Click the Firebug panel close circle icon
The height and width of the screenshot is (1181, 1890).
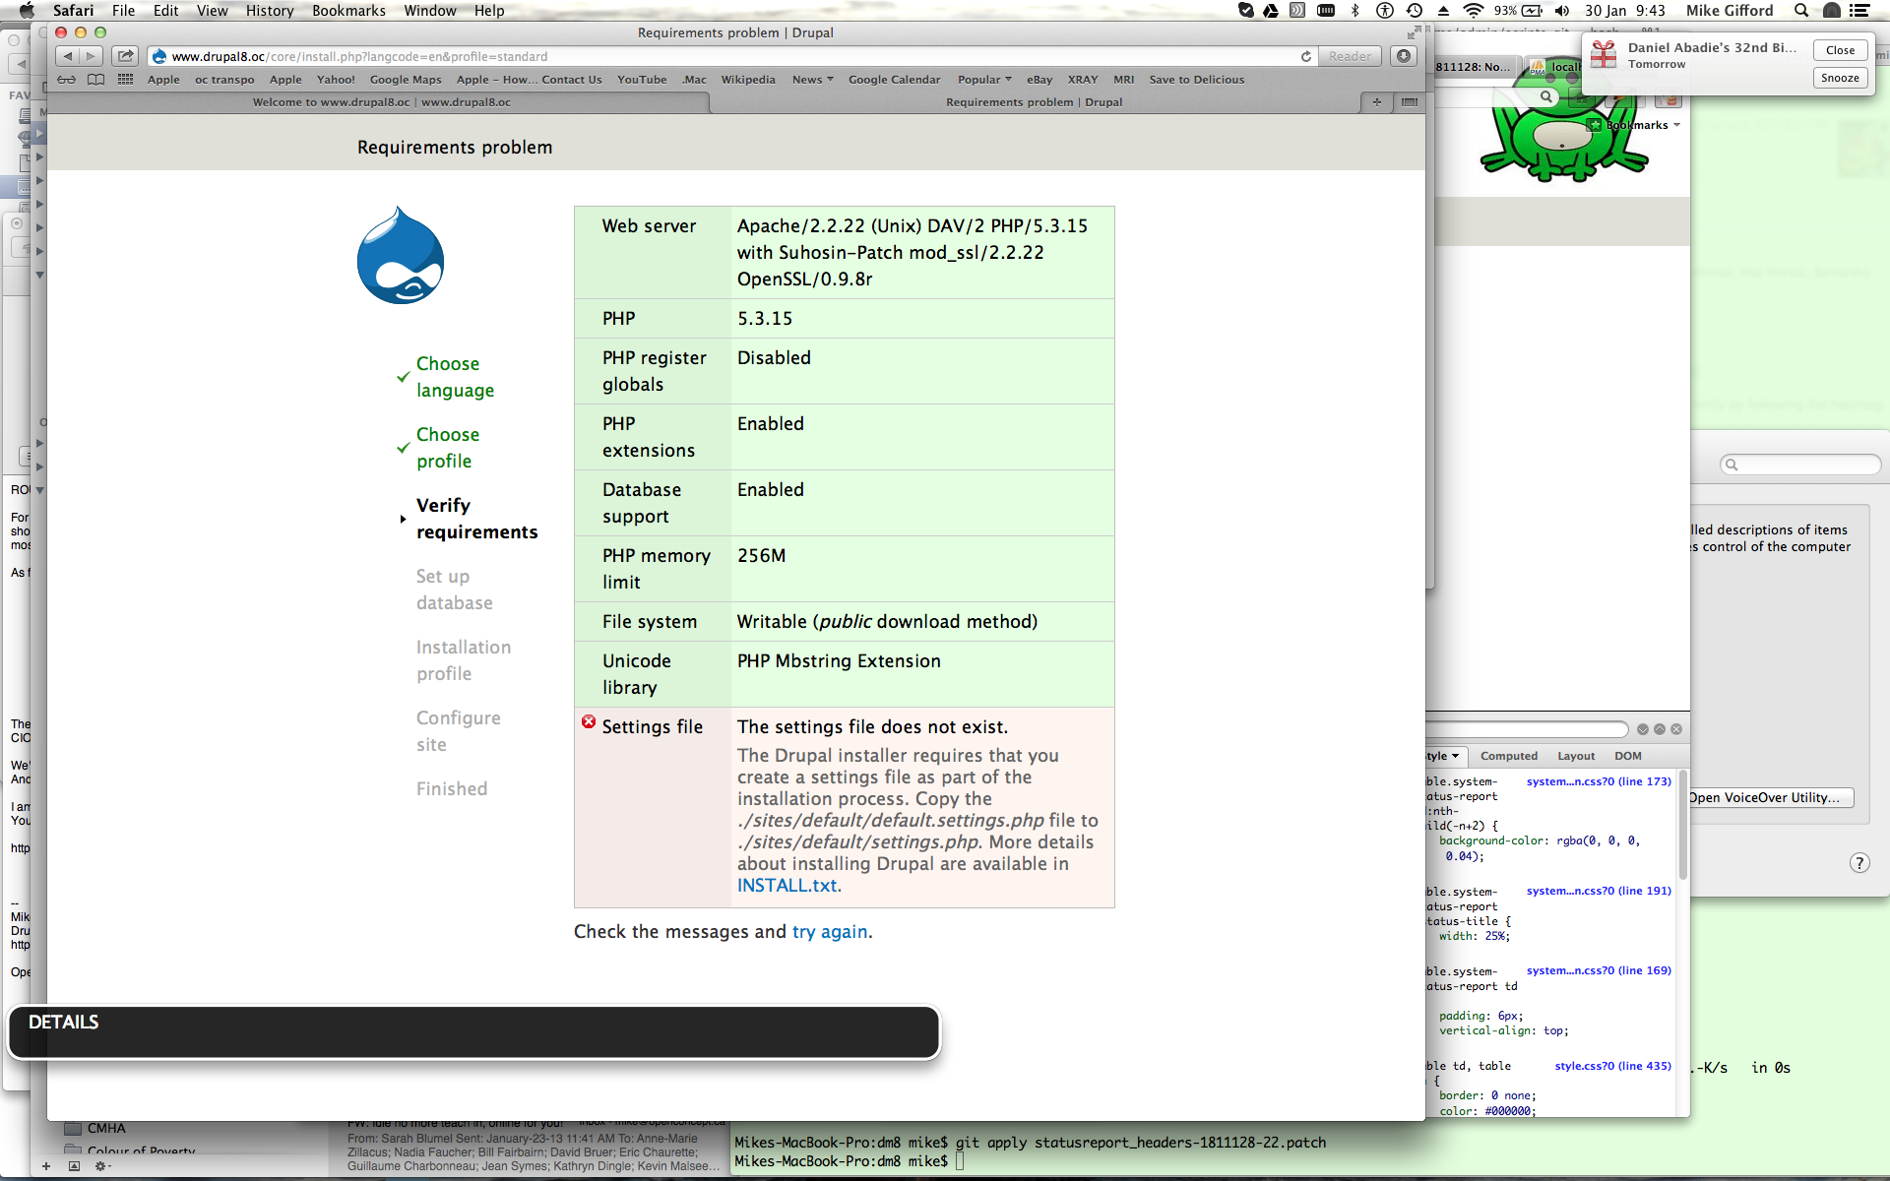pyautogui.click(x=1676, y=729)
